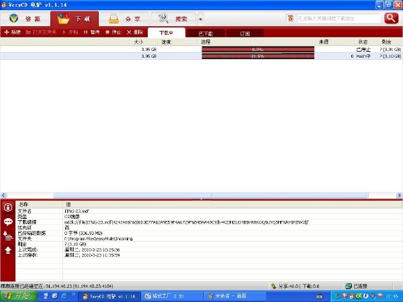Open the comments speech bubble panel
The height and width of the screenshot is (302, 403).
tap(8, 221)
